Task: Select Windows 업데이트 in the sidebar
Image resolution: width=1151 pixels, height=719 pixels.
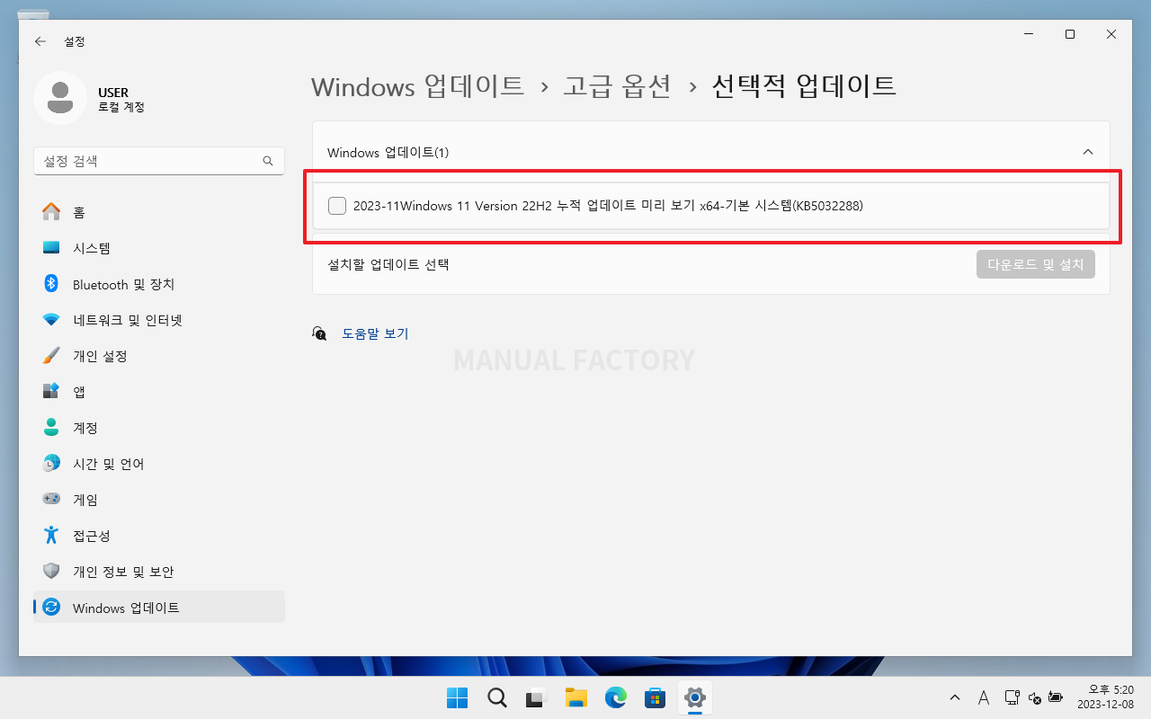Action: point(159,608)
